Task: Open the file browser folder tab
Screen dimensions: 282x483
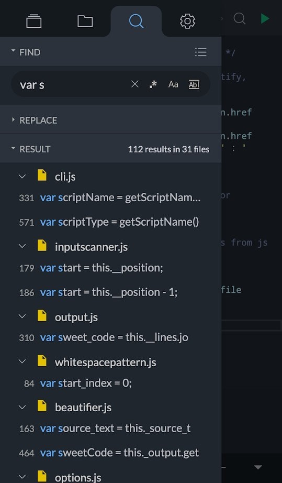Action: (85, 21)
